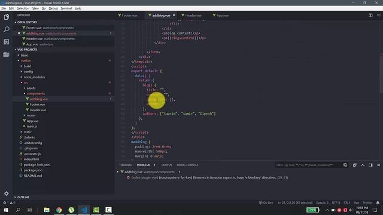Screen dimensions: 383x215
Task: Open editor More Actions menu
Action: tap(379, 15)
